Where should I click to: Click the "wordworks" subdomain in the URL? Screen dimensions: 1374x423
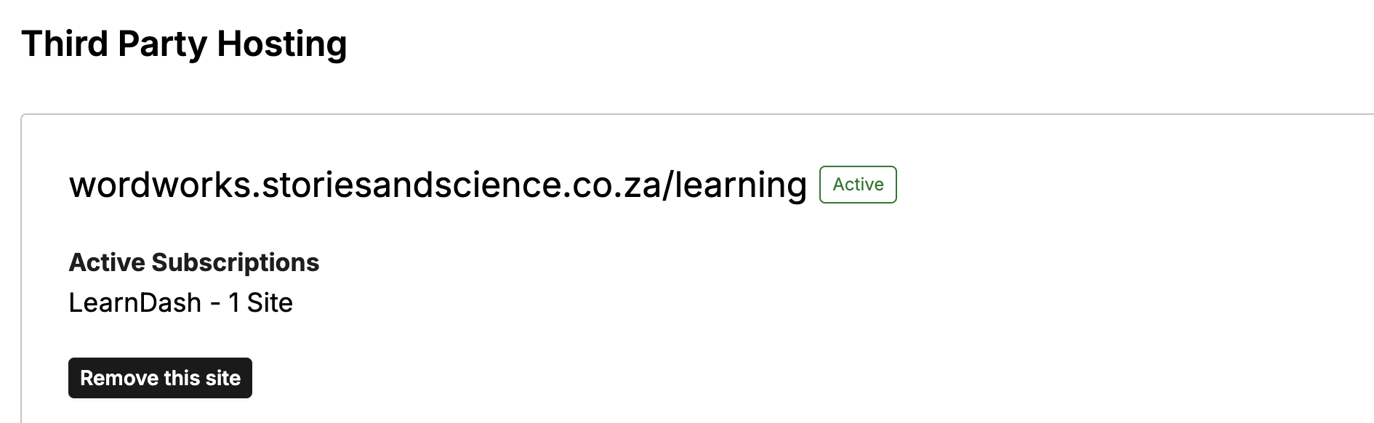click(159, 185)
